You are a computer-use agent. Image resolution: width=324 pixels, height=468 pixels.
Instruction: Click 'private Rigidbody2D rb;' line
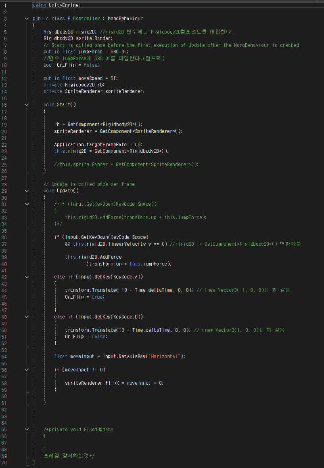pos(74,85)
